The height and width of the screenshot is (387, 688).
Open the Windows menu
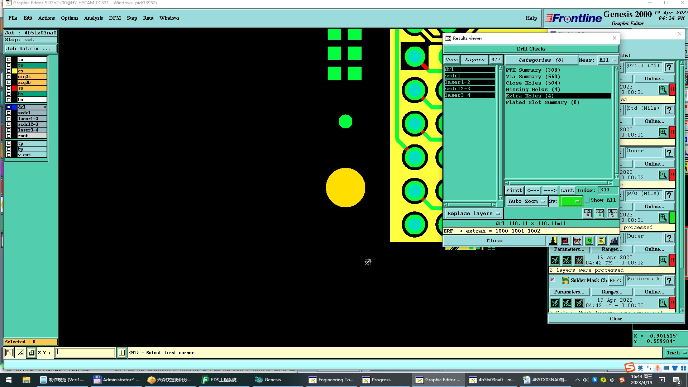click(x=169, y=18)
